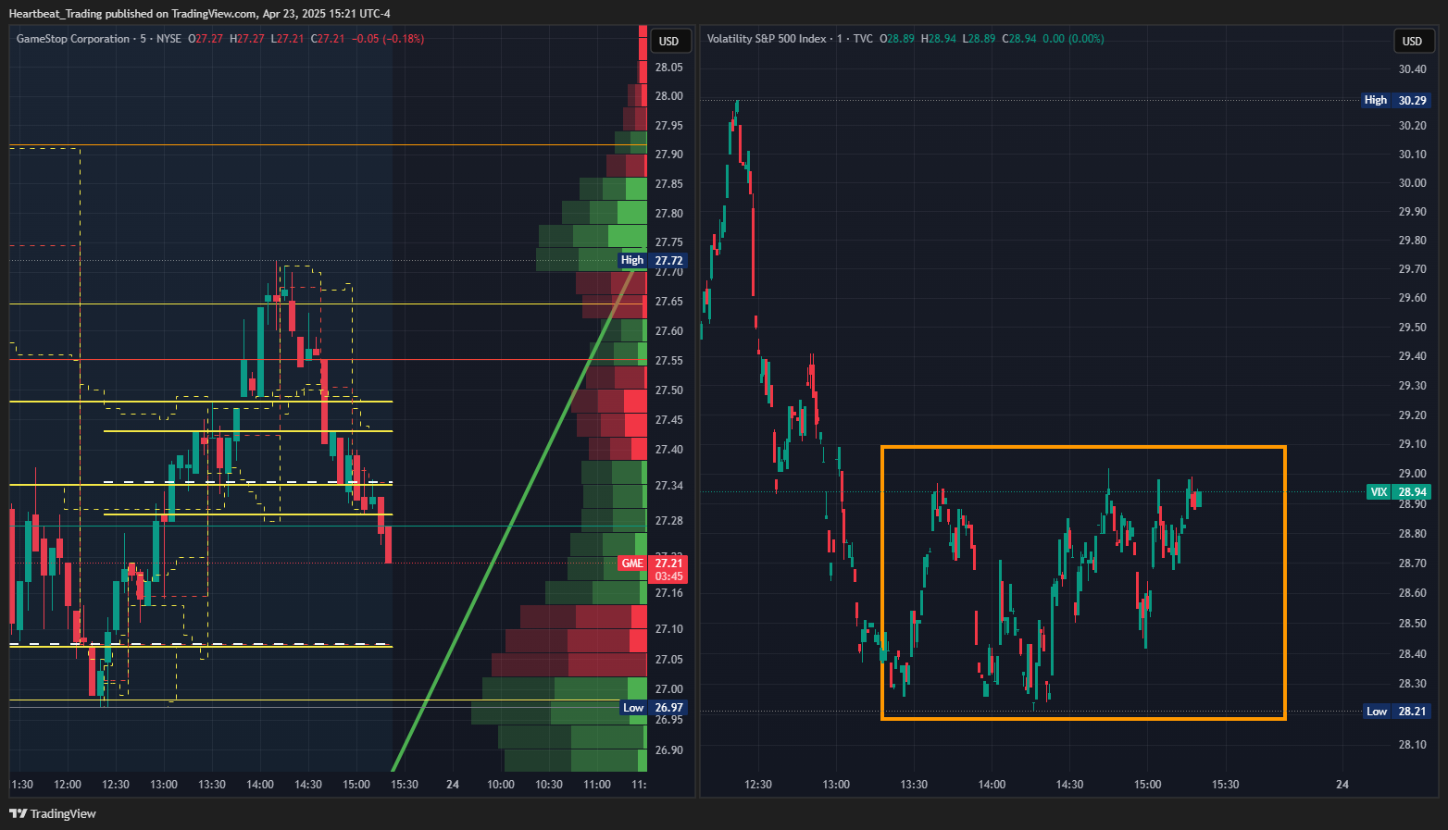
Task: Click GameStop change value −0.05 (−0.18%)
Action: [x=388, y=39]
